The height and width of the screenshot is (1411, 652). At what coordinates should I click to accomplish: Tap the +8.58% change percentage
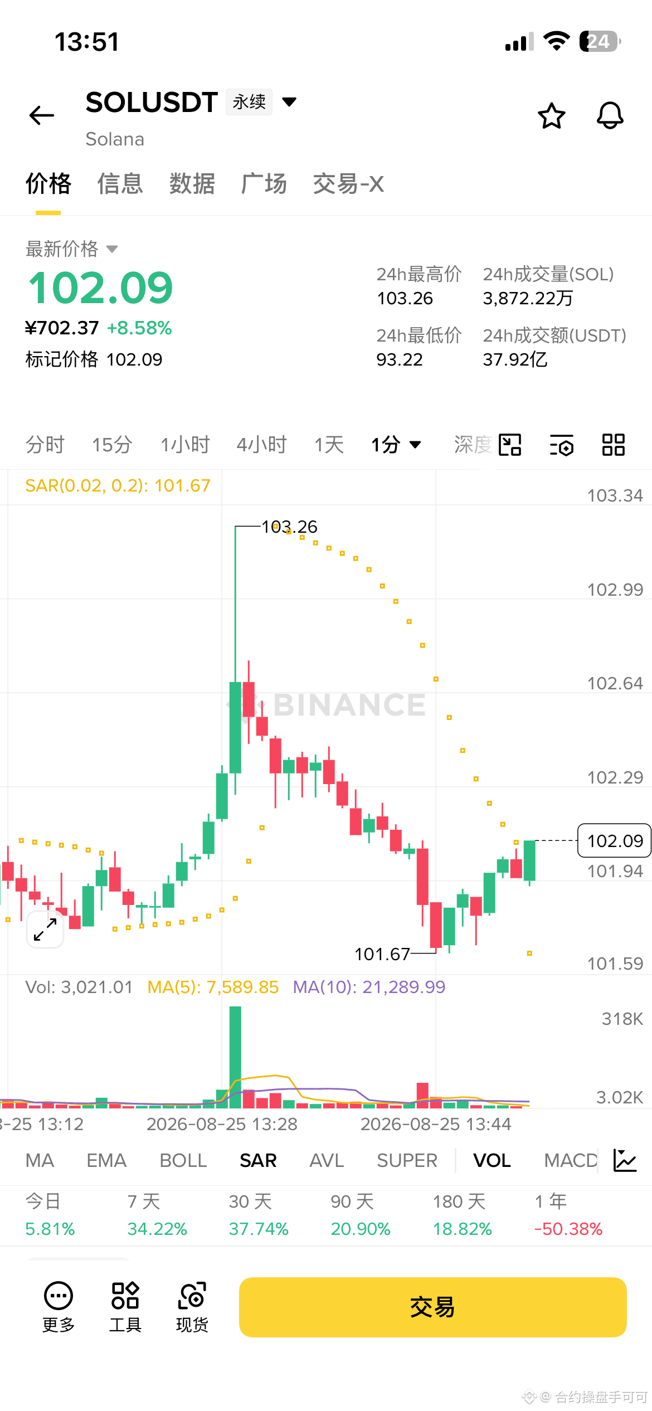click(139, 328)
